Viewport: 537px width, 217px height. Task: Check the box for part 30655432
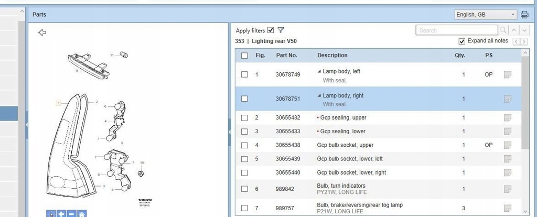244,118
